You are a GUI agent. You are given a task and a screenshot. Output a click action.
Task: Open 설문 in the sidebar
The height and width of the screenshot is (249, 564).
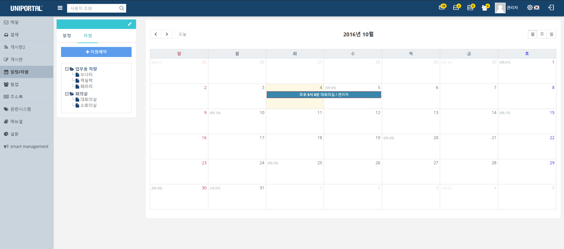coord(27,134)
